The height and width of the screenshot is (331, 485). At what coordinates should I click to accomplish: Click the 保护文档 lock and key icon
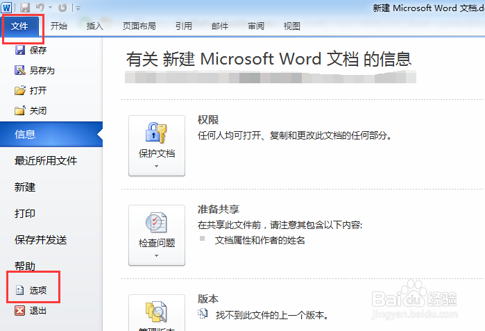tap(156, 133)
